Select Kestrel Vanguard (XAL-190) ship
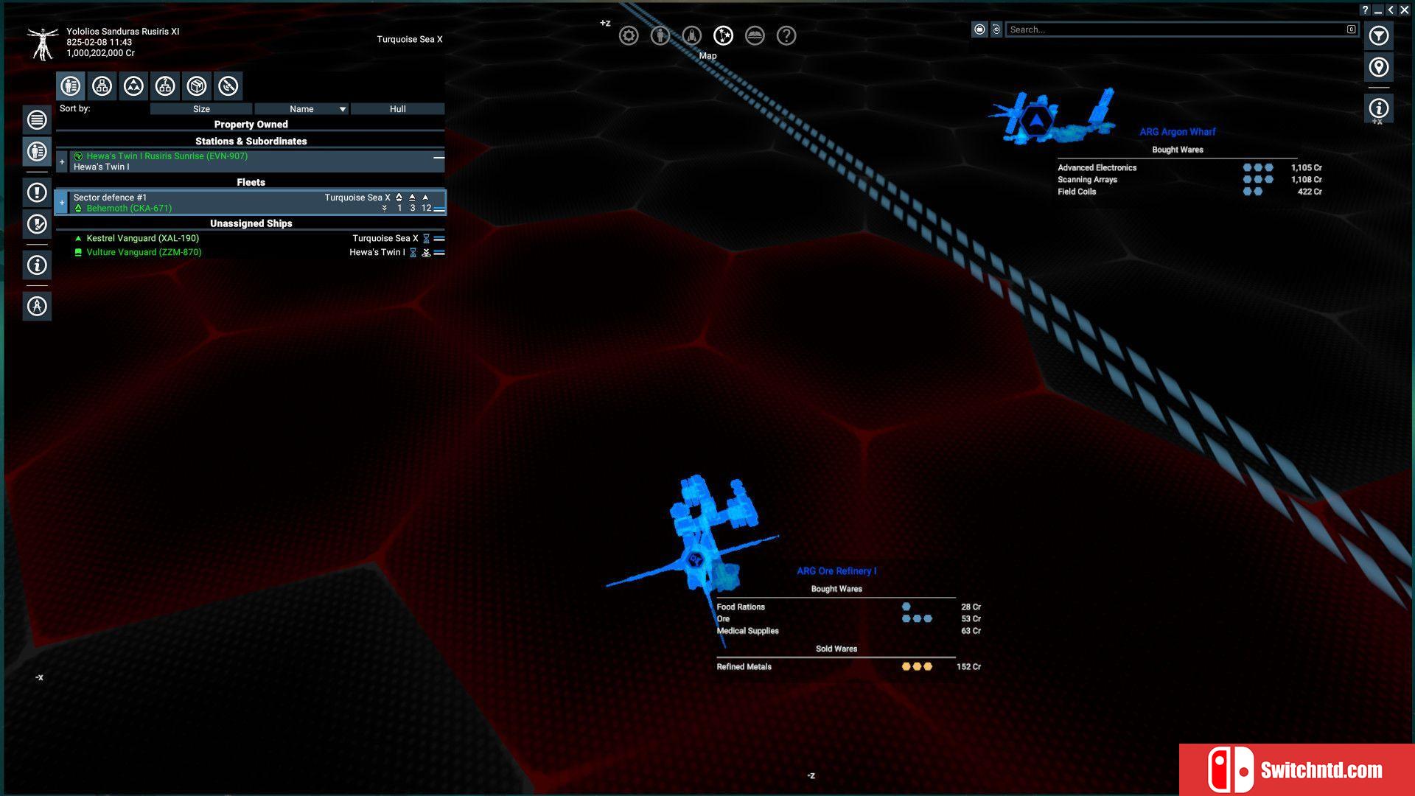The width and height of the screenshot is (1415, 796). tap(143, 238)
